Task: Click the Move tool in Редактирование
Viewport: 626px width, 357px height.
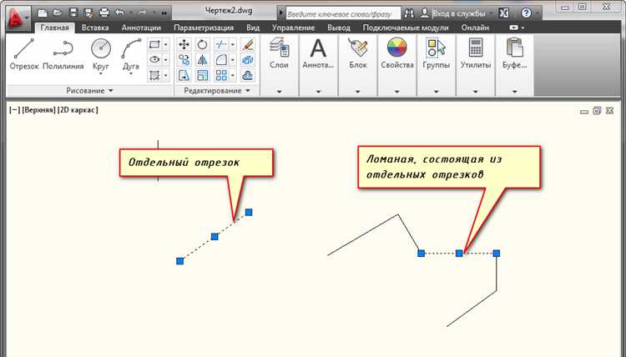Action: [184, 44]
